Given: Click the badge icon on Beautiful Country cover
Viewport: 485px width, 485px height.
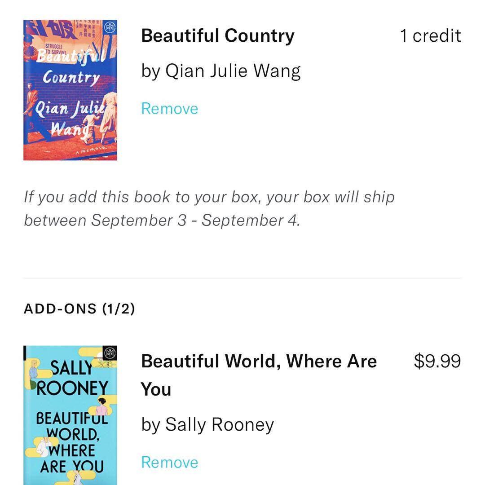Looking at the screenshot, I should [x=109, y=27].
